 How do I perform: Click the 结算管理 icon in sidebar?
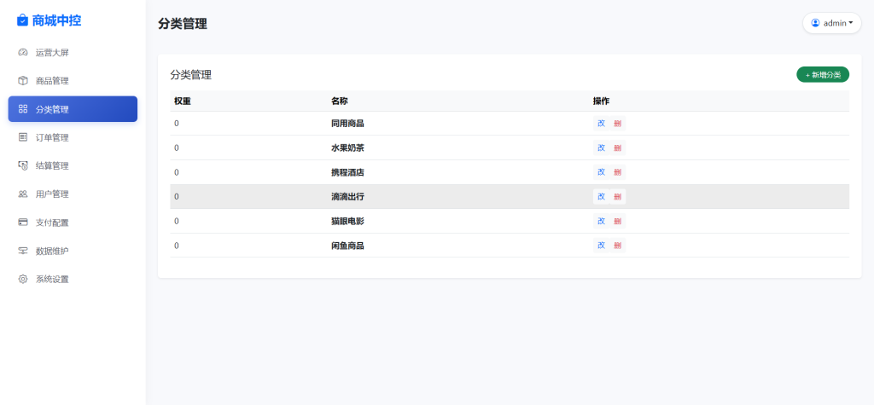click(x=23, y=165)
